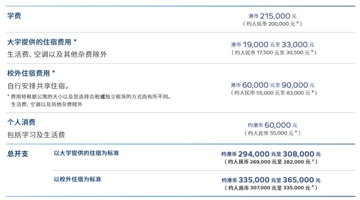
Task: Click the 约人民币 17,500 元至 30,500 元 text
Action: pos(274,52)
